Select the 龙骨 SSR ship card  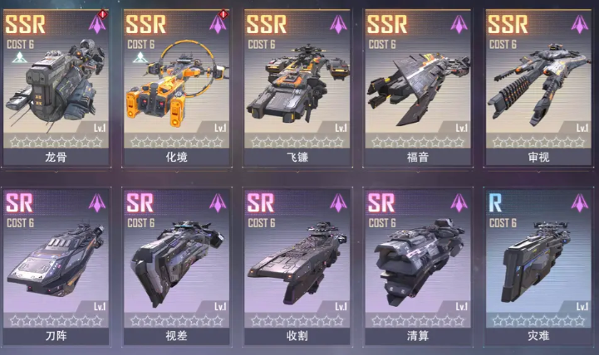click(56, 88)
